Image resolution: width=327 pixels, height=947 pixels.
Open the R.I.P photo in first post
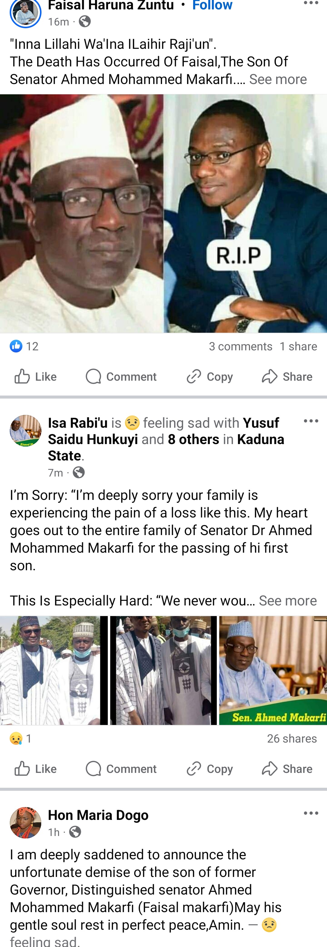(245, 213)
